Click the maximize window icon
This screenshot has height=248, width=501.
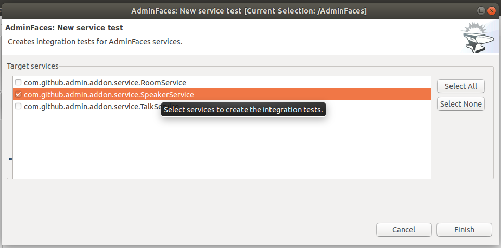point(481,11)
